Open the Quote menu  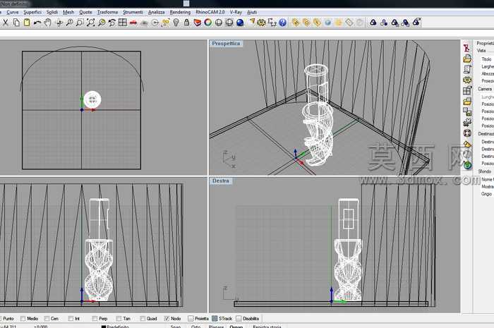click(85, 12)
